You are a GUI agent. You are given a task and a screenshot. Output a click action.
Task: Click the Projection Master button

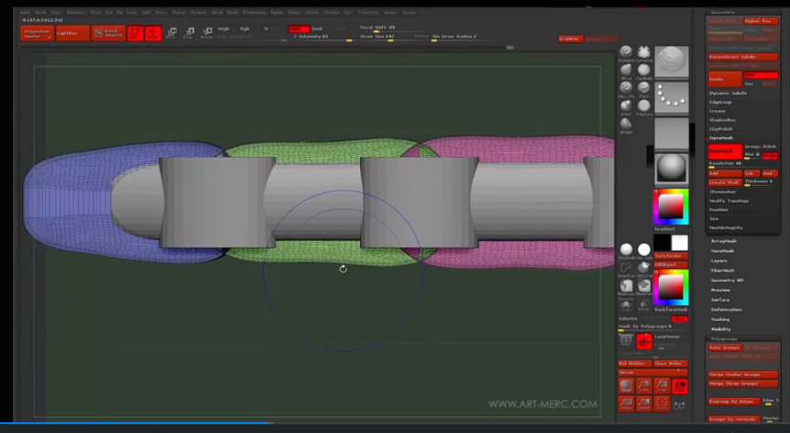click(x=37, y=33)
